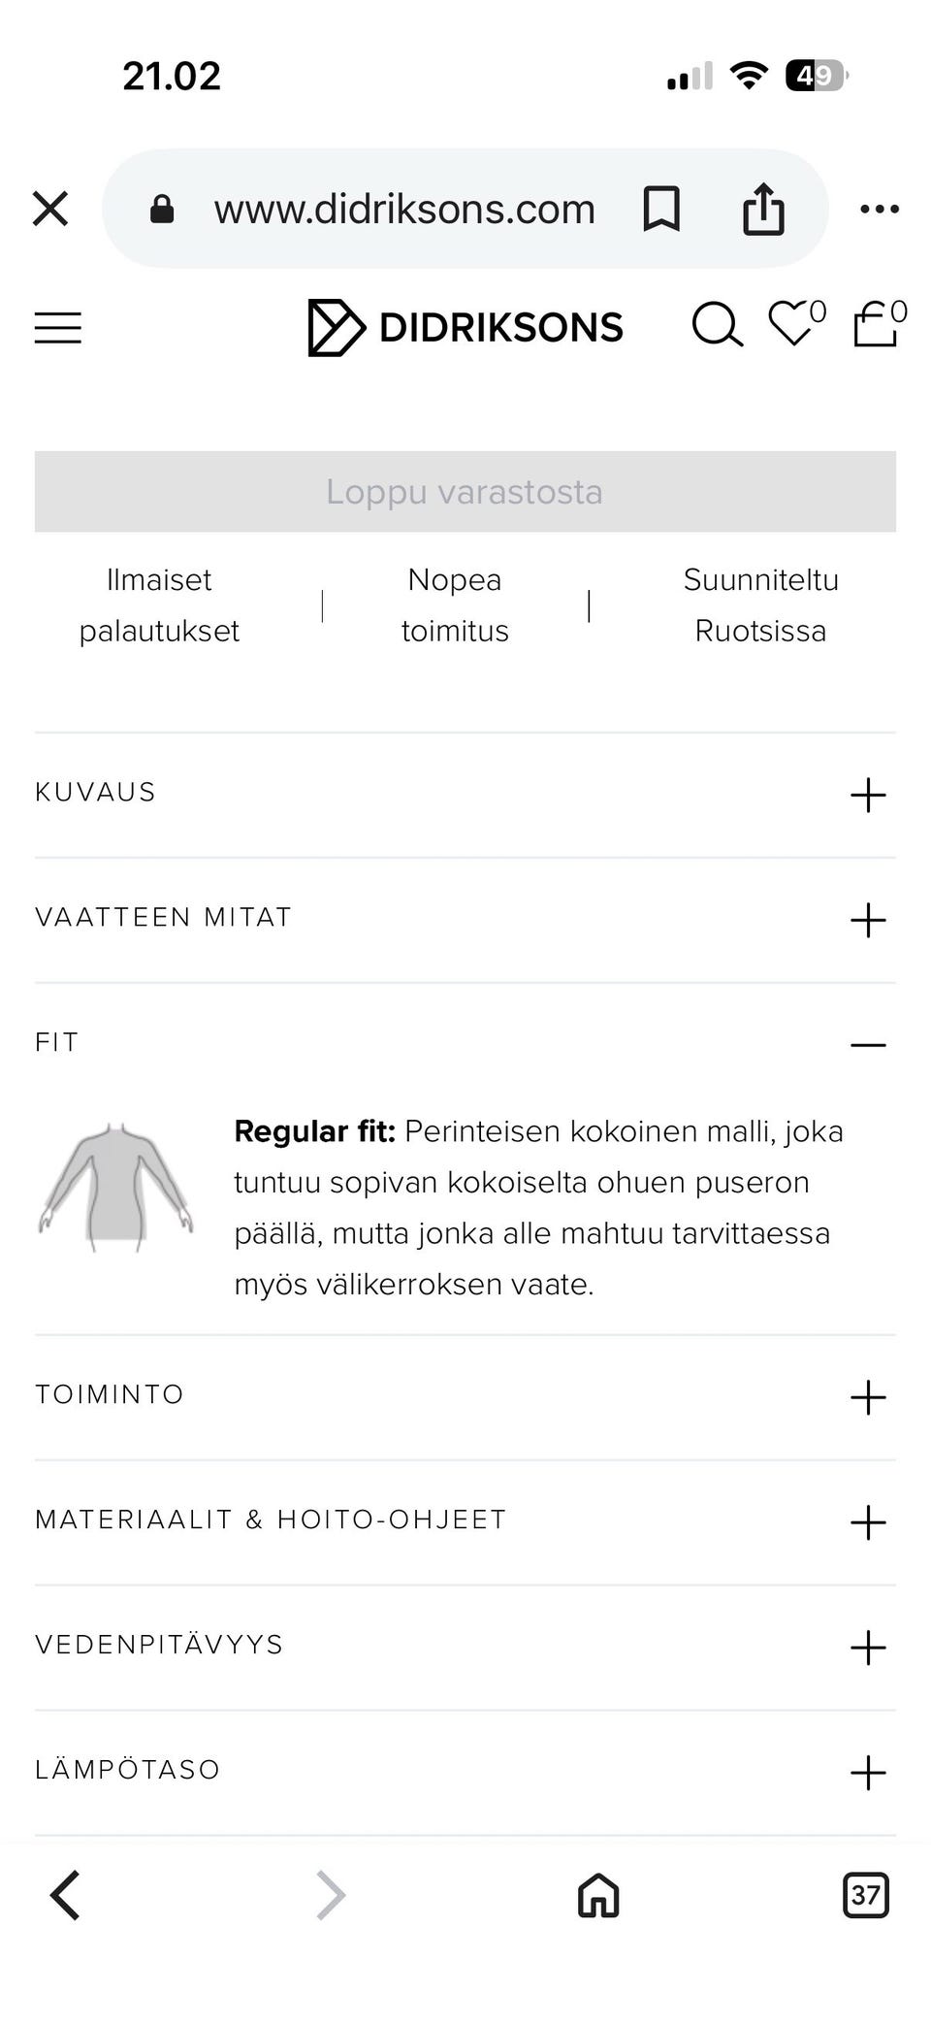Tap the share icon in address bar

coord(763,209)
